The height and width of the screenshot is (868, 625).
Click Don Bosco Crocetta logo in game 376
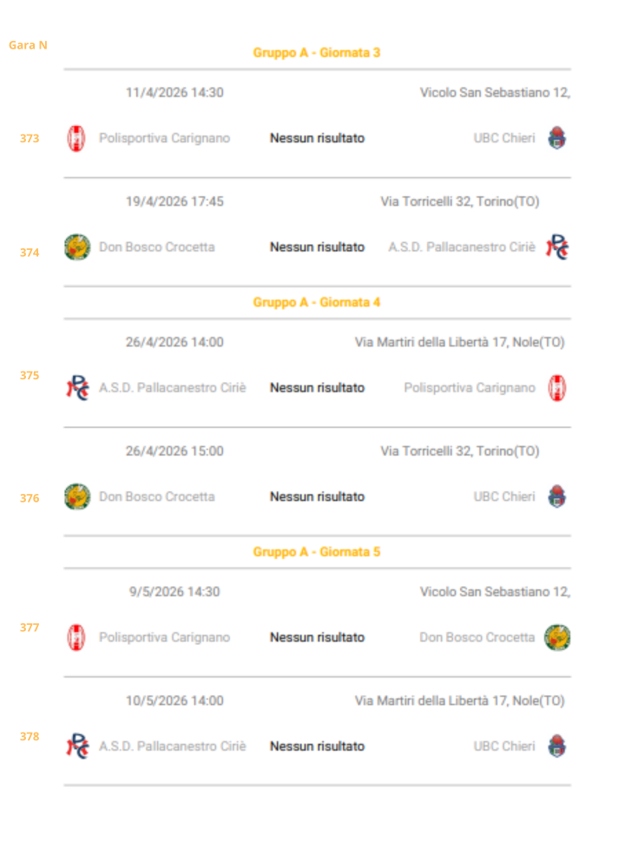77,496
